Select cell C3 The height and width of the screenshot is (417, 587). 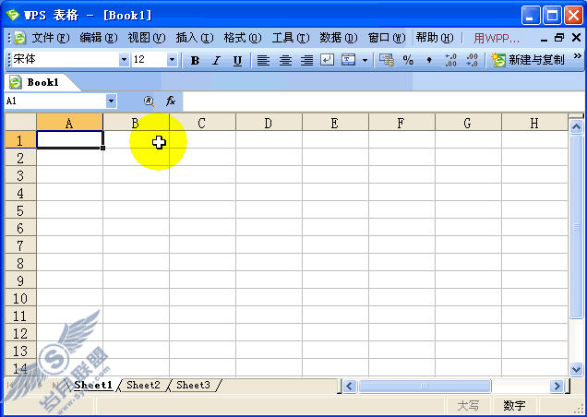click(x=202, y=175)
